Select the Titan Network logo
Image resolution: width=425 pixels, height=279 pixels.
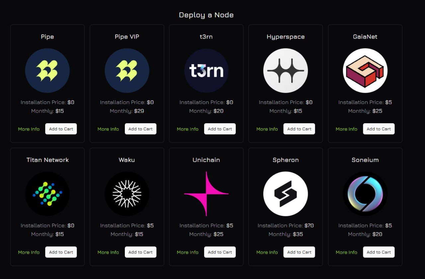click(x=47, y=194)
